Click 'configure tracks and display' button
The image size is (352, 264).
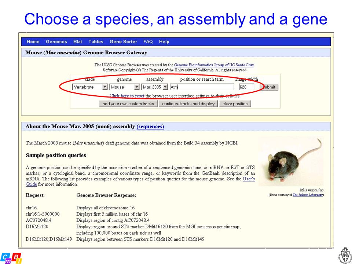[188, 104]
